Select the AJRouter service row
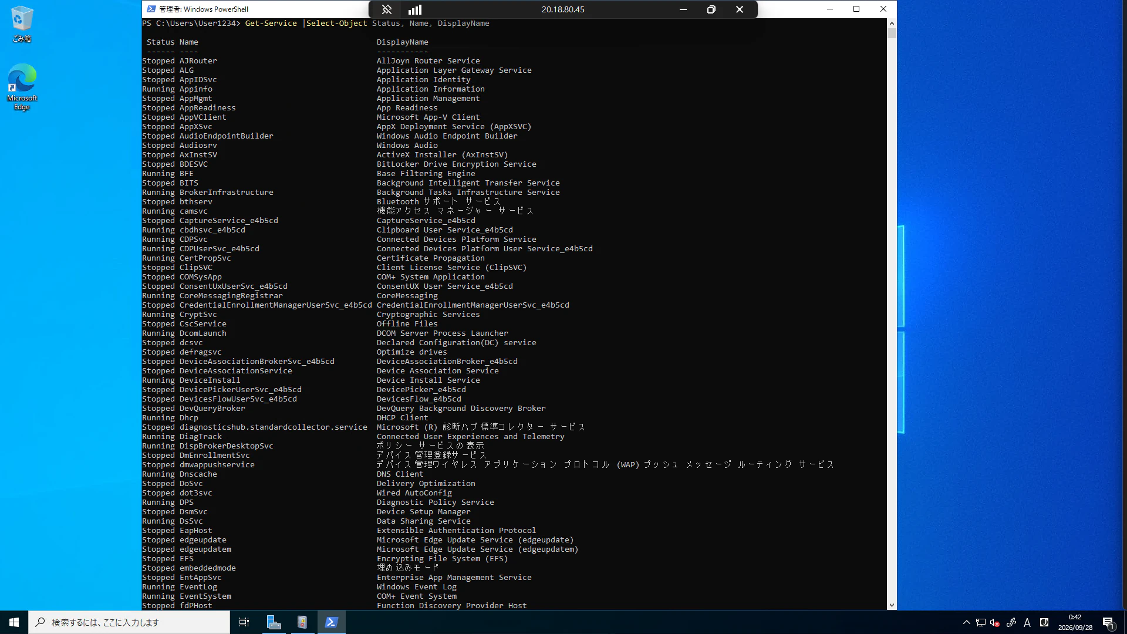The width and height of the screenshot is (1127, 634). pos(311,60)
